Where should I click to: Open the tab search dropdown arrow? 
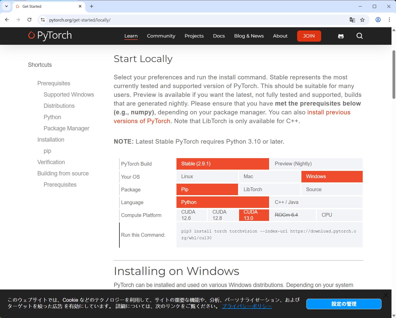pos(7,6)
